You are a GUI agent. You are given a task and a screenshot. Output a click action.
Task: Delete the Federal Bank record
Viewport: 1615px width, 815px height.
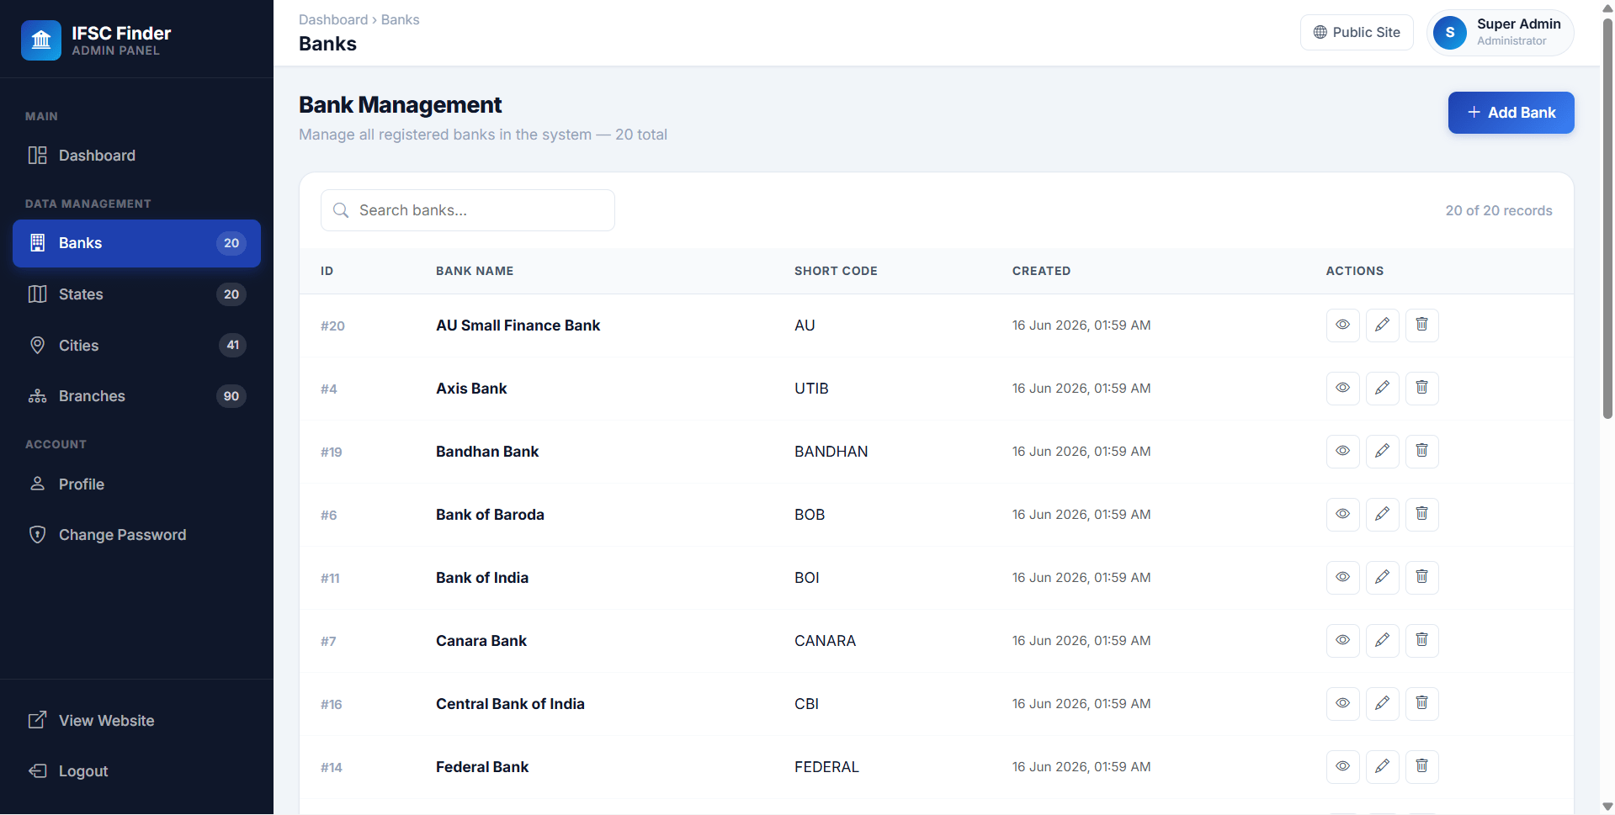tap(1421, 766)
